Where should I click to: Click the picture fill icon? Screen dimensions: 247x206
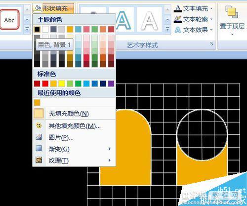click(x=39, y=137)
